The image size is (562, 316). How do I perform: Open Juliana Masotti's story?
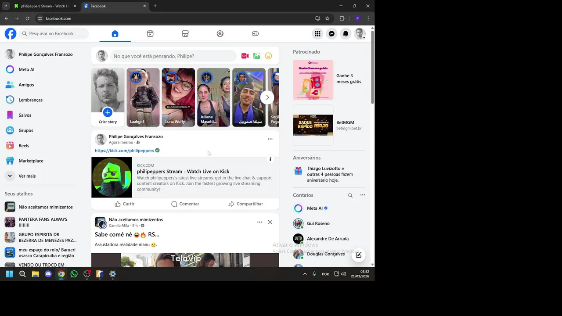click(213, 97)
